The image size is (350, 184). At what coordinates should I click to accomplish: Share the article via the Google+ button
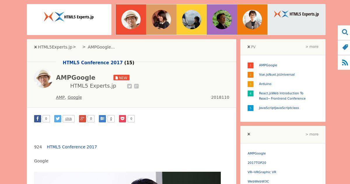(x=83, y=119)
